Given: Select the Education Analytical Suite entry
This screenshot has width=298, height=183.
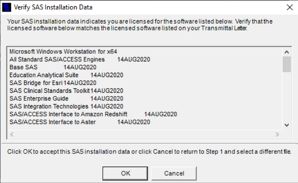Looking at the screenshot, I should (x=67, y=75).
